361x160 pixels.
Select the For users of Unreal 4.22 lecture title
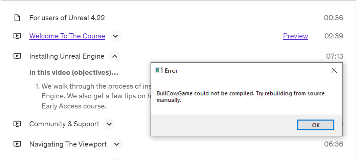67,18
